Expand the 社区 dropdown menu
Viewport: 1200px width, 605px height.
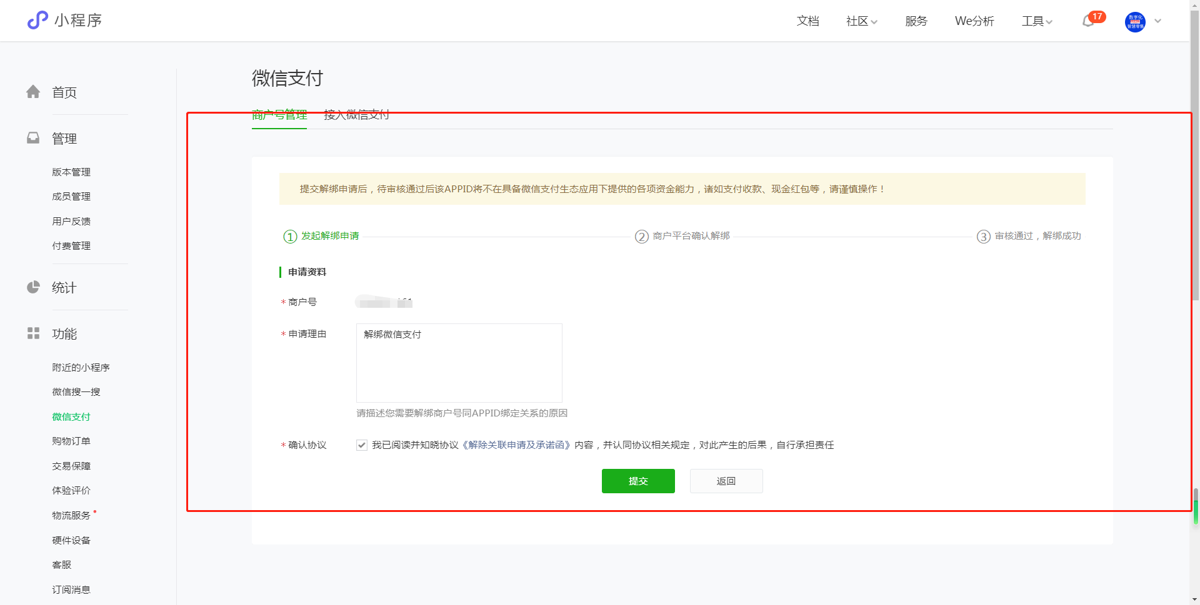point(861,21)
